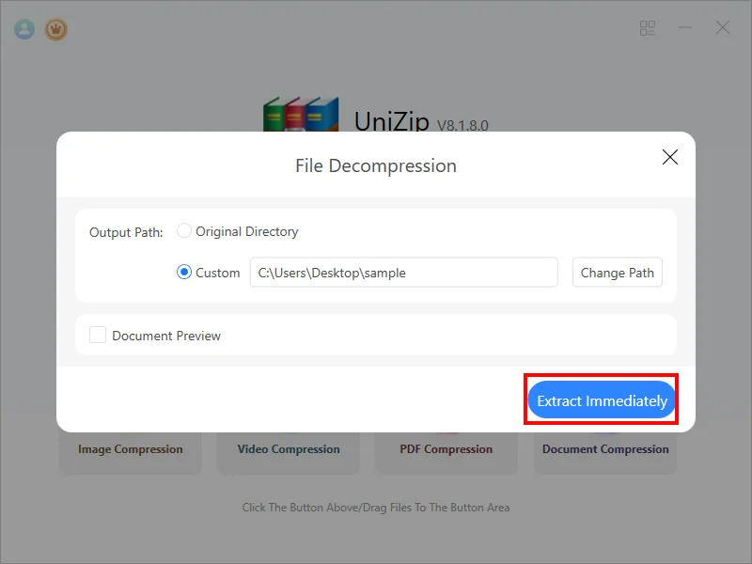Choose the Custom output path radio button
This screenshot has width=752, height=564.
(185, 273)
